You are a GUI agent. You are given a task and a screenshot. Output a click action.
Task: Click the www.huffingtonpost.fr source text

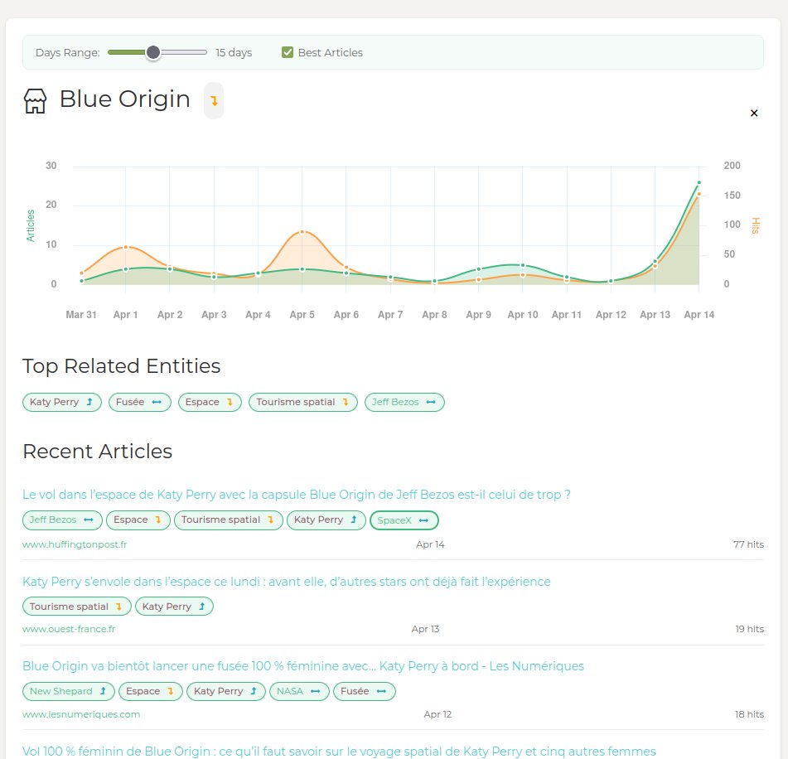(75, 544)
